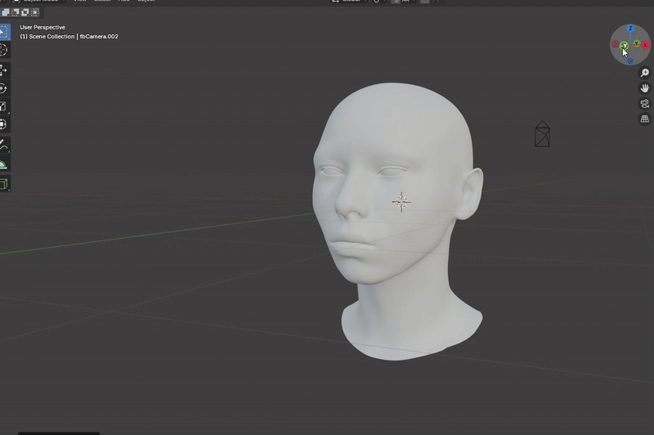
Task: Toggle perspective/orthographic grid button
Action: pyautogui.click(x=645, y=119)
